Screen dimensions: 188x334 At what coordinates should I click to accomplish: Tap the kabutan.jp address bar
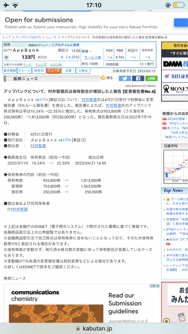tap(94, 328)
